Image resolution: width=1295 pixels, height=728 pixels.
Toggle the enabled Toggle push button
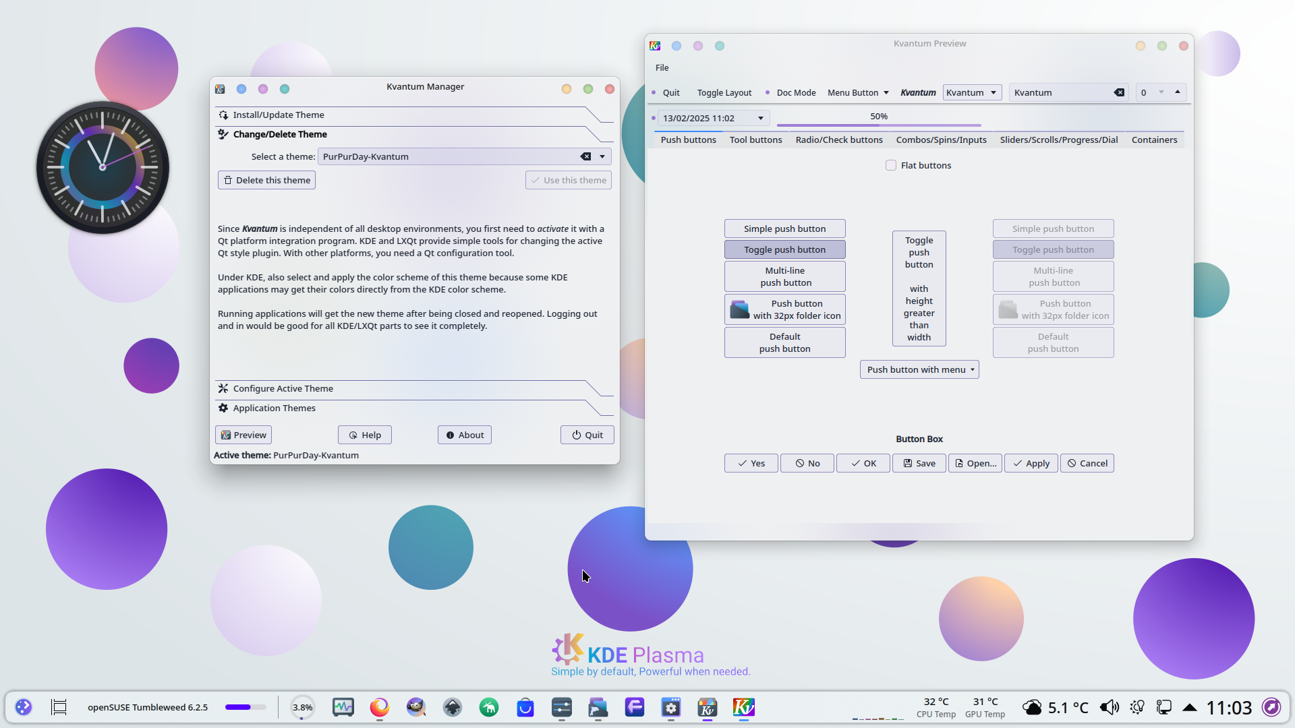click(x=784, y=249)
